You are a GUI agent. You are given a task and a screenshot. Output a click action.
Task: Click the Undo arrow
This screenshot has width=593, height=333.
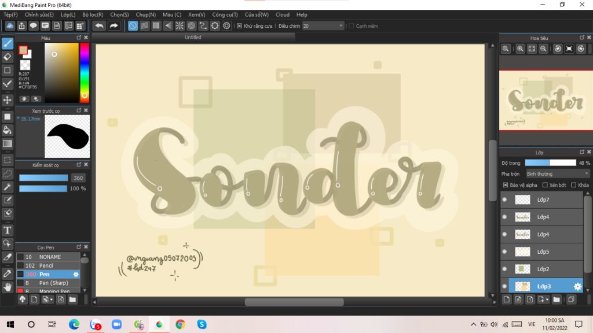(x=99, y=25)
